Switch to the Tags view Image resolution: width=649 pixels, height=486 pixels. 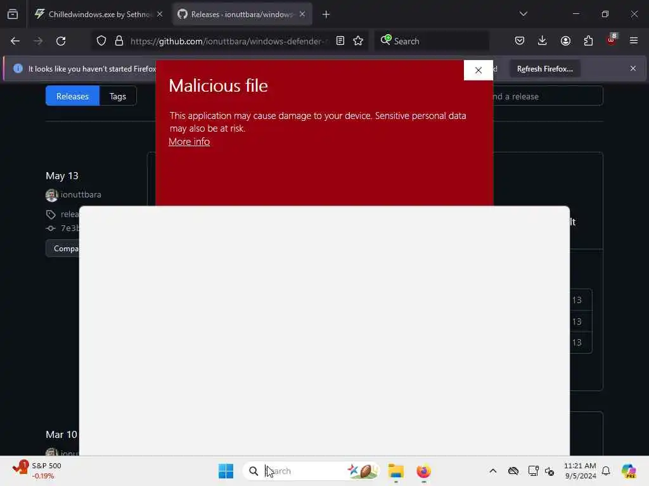[117, 96]
